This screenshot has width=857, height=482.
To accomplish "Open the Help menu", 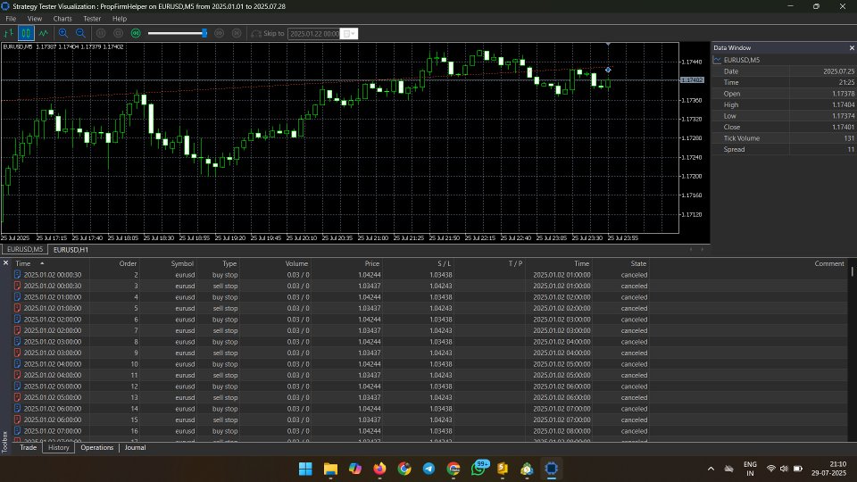I will click(x=119, y=19).
